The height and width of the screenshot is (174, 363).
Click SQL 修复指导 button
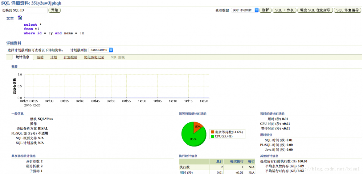pos(347,10)
